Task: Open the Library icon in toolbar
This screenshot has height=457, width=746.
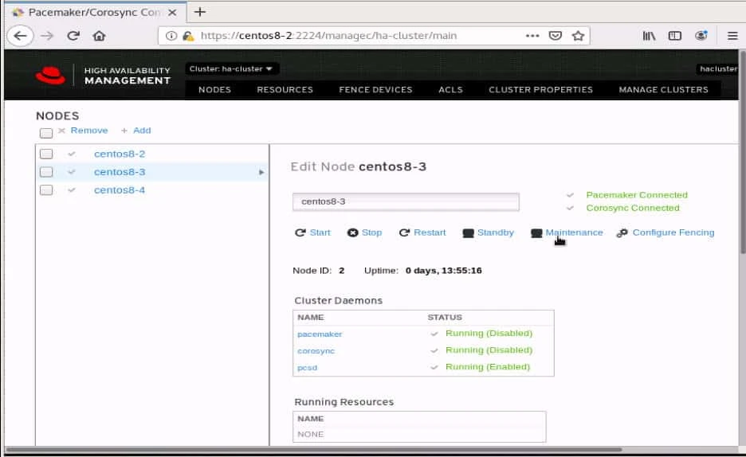Action: point(649,36)
